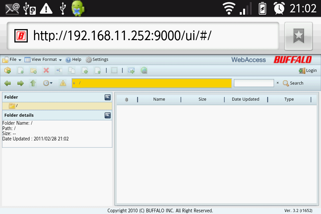The width and height of the screenshot is (321, 214).
Task: Open Settings with the gear icon
Action: (x=97, y=60)
